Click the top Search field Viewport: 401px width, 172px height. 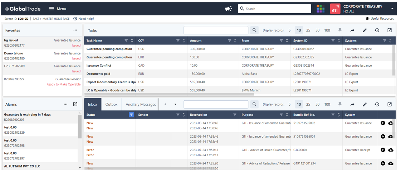[274, 9]
